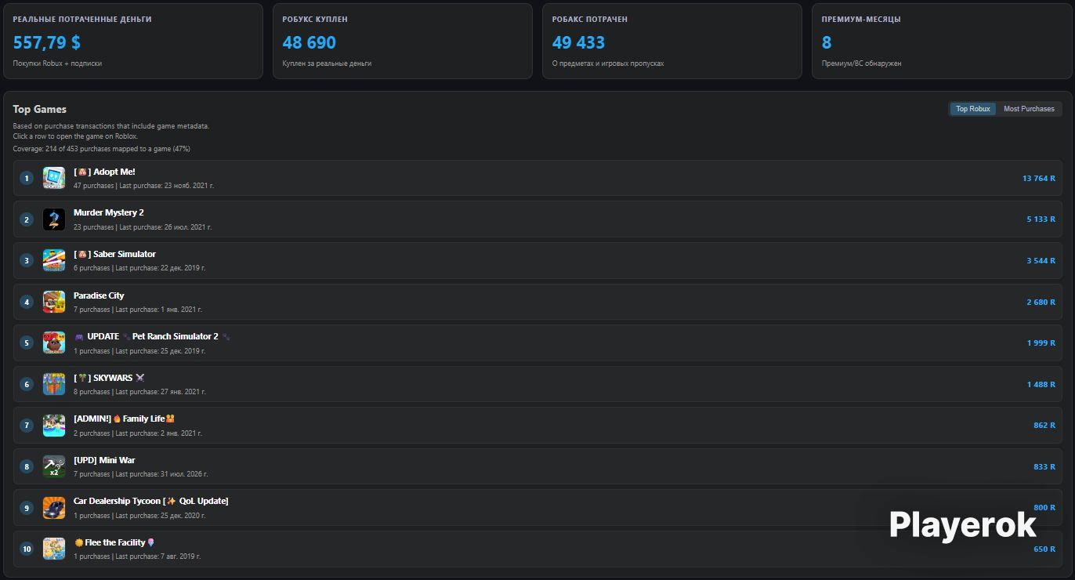Click the 833 R amount
1075x580 pixels.
click(x=1044, y=466)
